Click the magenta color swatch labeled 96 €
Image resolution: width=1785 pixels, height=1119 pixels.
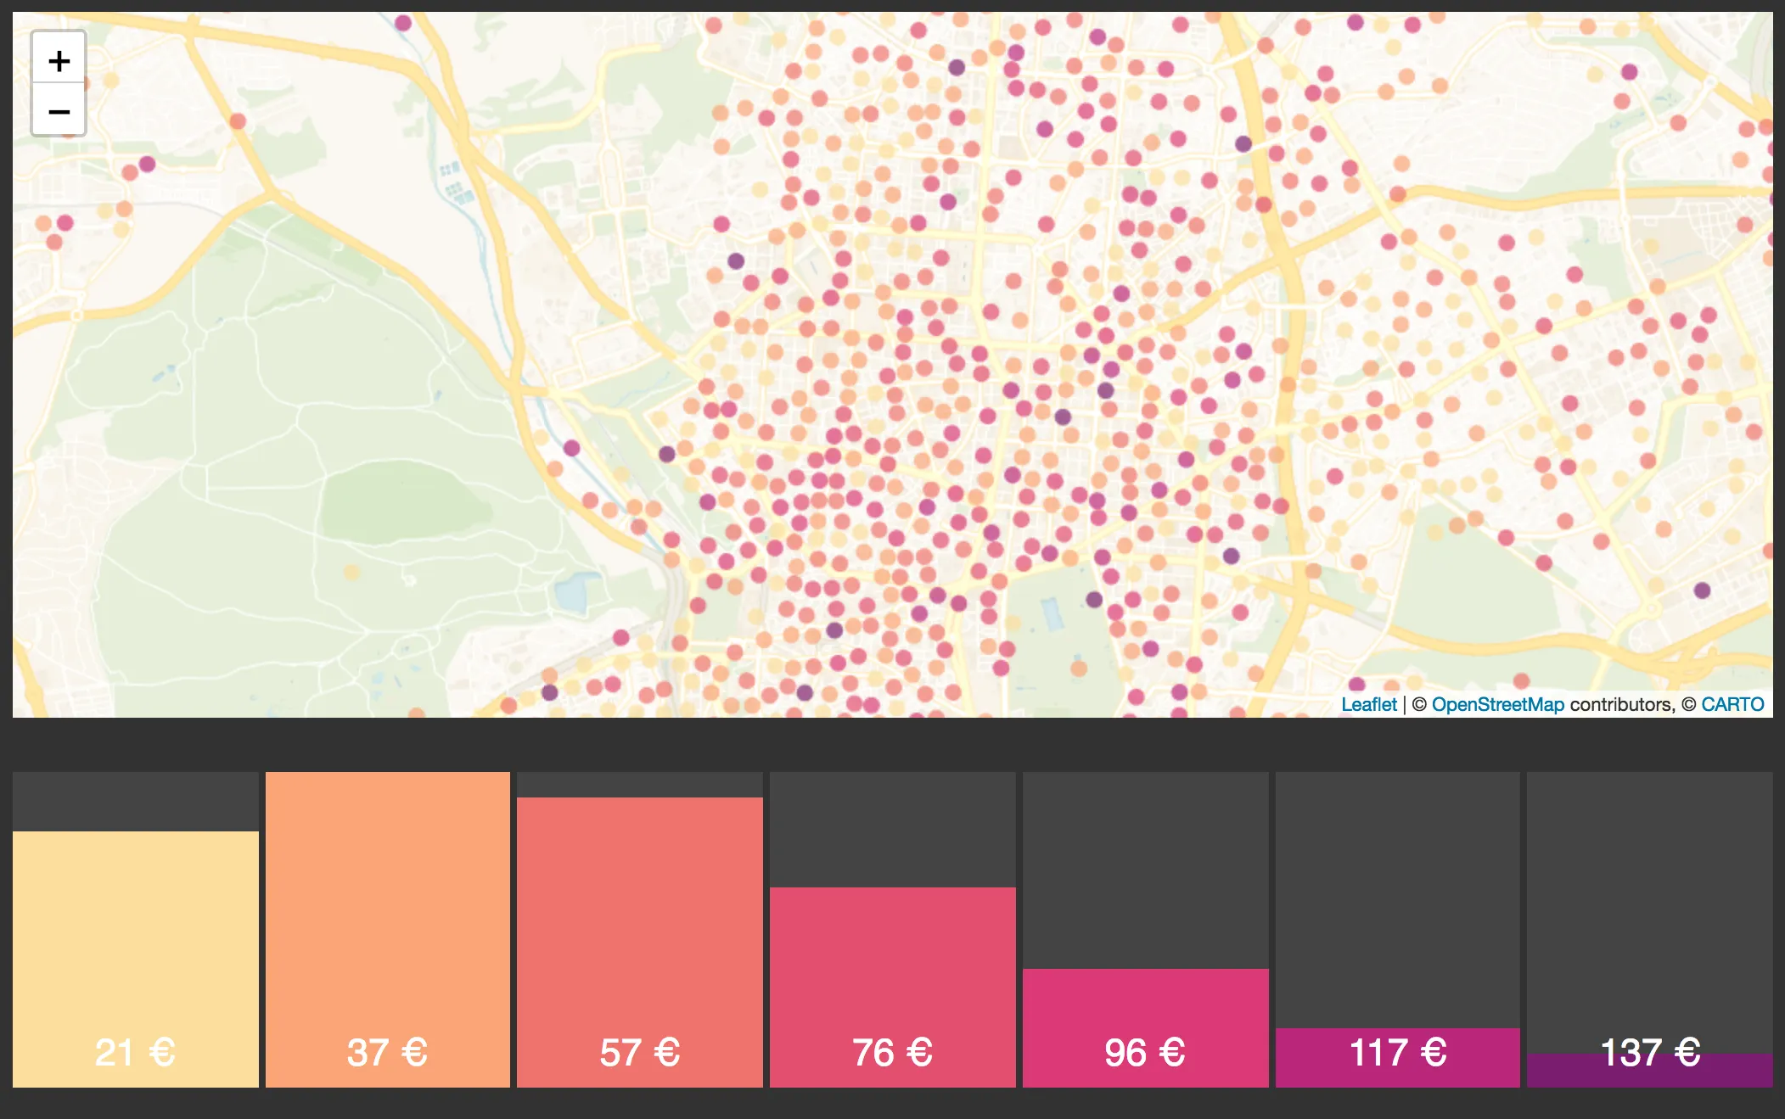tap(1143, 1027)
